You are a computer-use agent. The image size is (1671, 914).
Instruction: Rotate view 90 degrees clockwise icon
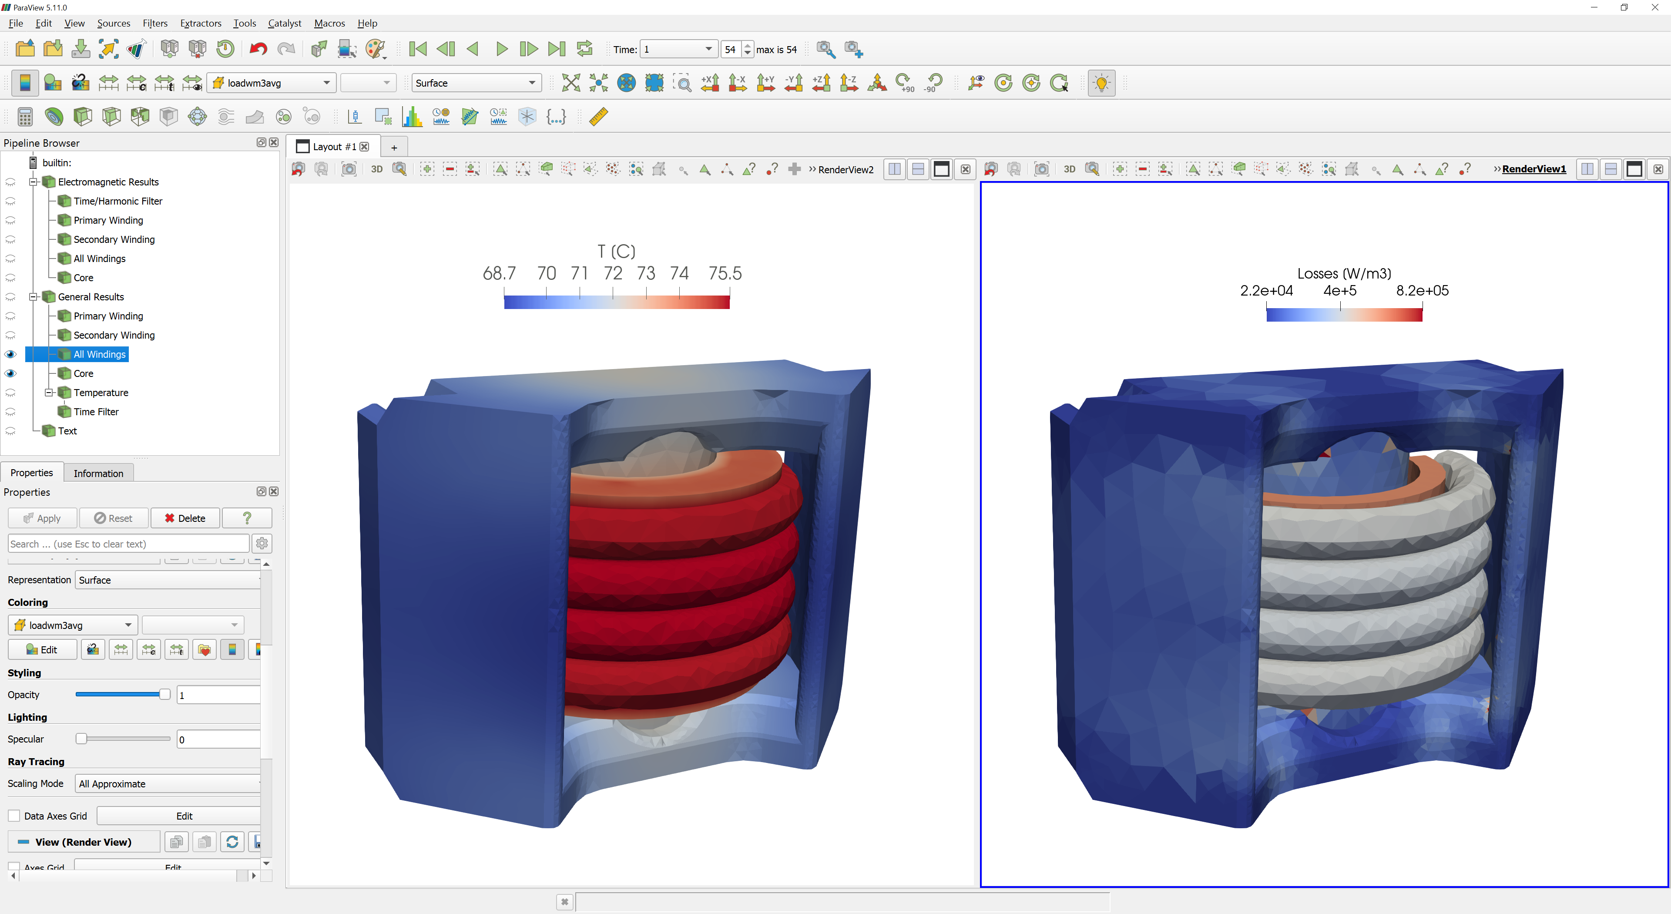(905, 82)
